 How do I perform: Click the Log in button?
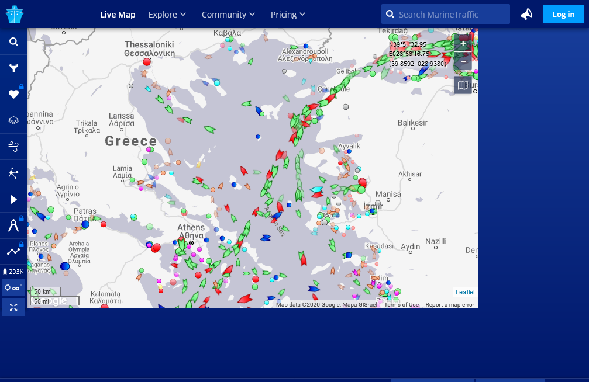pyautogui.click(x=563, y=14)
